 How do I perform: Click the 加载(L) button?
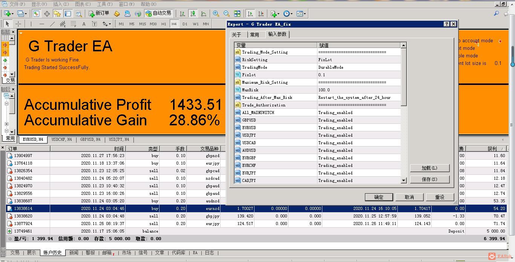click(430, 168)
